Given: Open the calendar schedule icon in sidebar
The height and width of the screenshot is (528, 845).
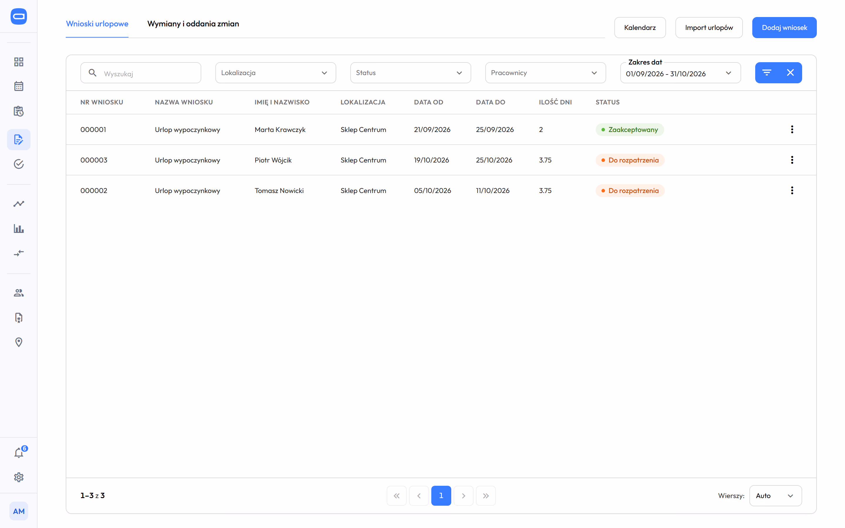Looking at the screenshot, I should coord(18,86).
